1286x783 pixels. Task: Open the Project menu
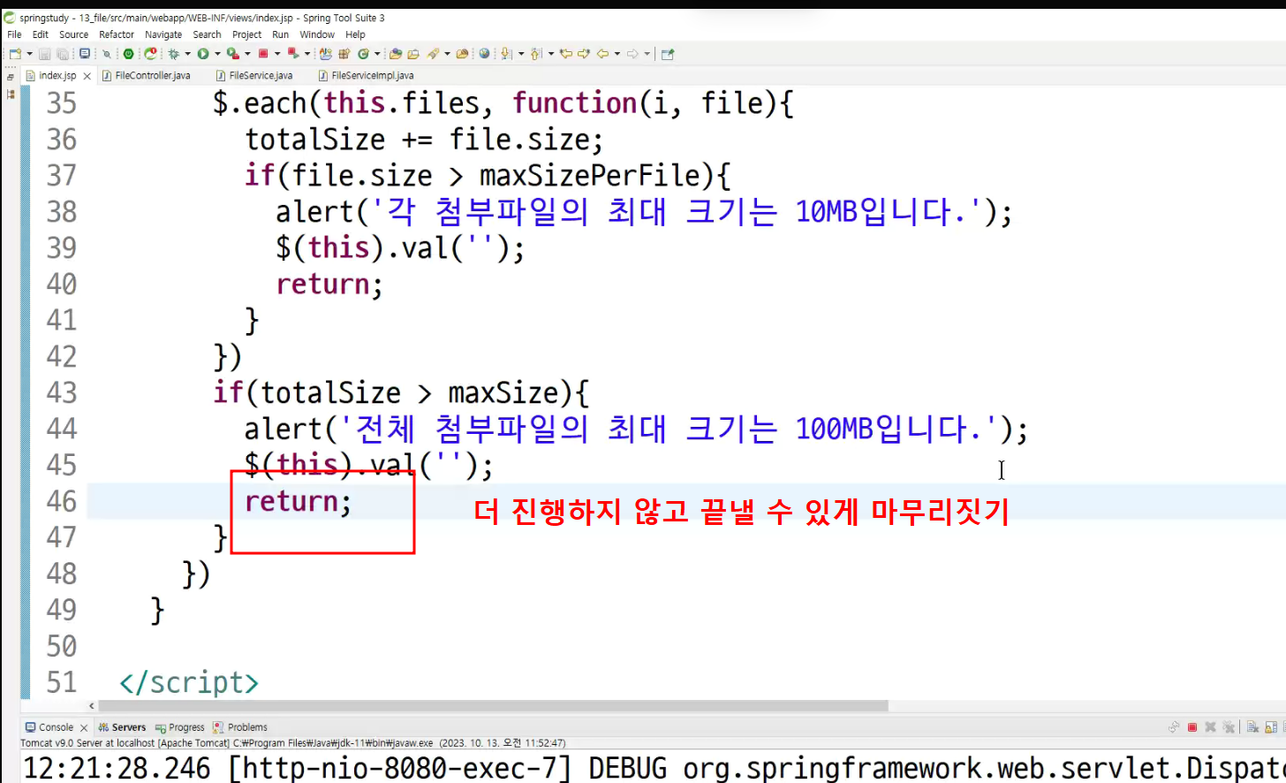pos(246,34)
